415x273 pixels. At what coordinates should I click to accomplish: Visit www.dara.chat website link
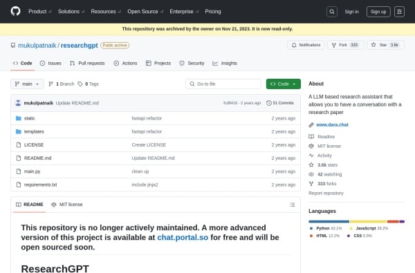[332, 125]
